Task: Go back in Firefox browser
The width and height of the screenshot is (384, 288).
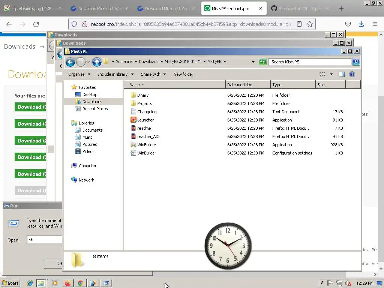Action: pyautogui.click(x=9, y=24)
